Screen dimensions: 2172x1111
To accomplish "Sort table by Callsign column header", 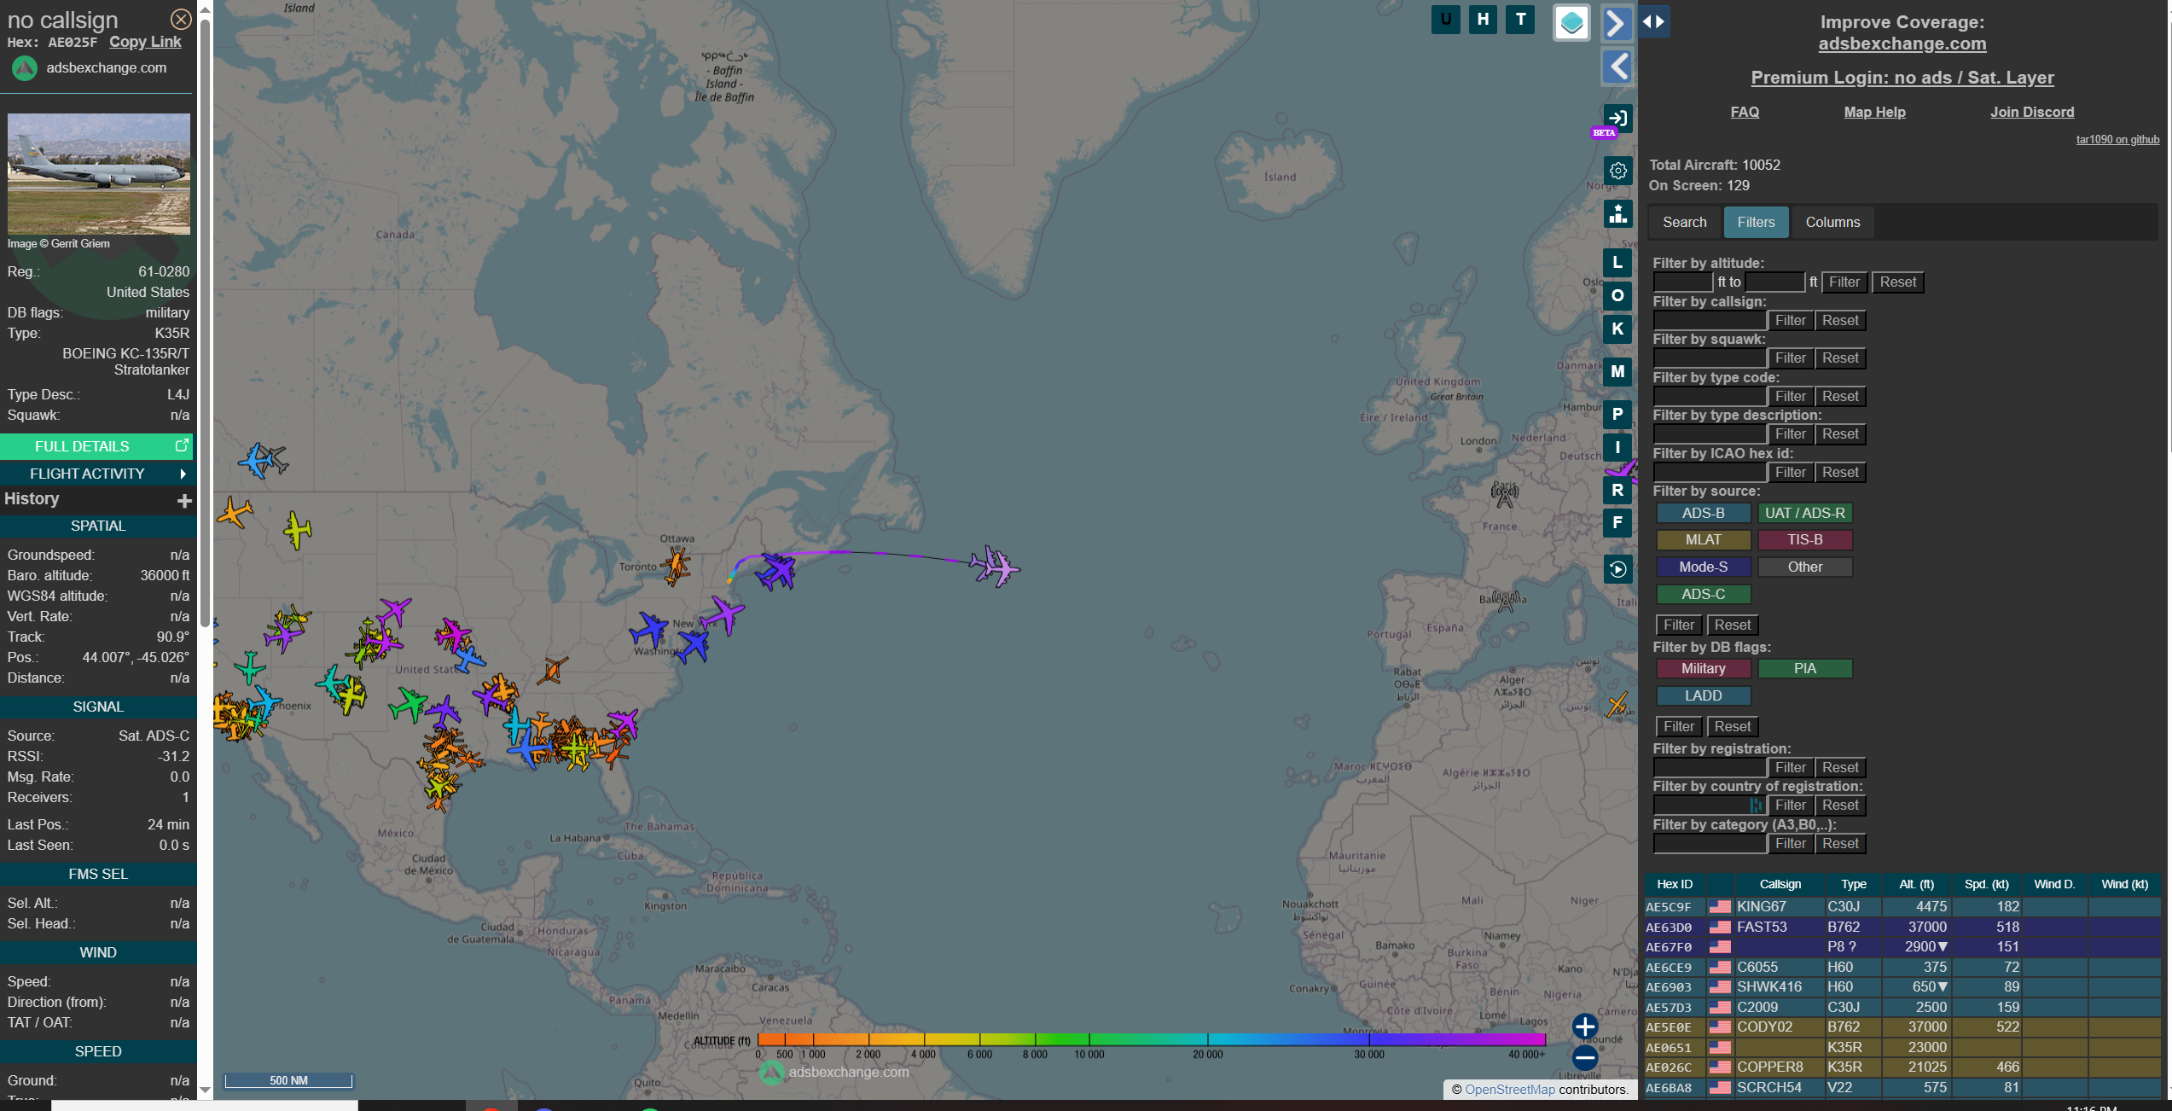I will click(1780, 885).
